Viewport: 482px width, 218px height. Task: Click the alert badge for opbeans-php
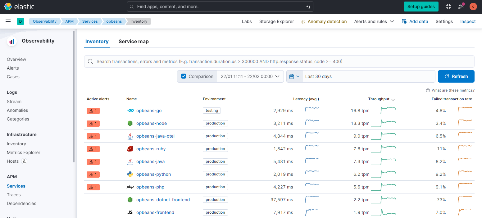[93, 187]
